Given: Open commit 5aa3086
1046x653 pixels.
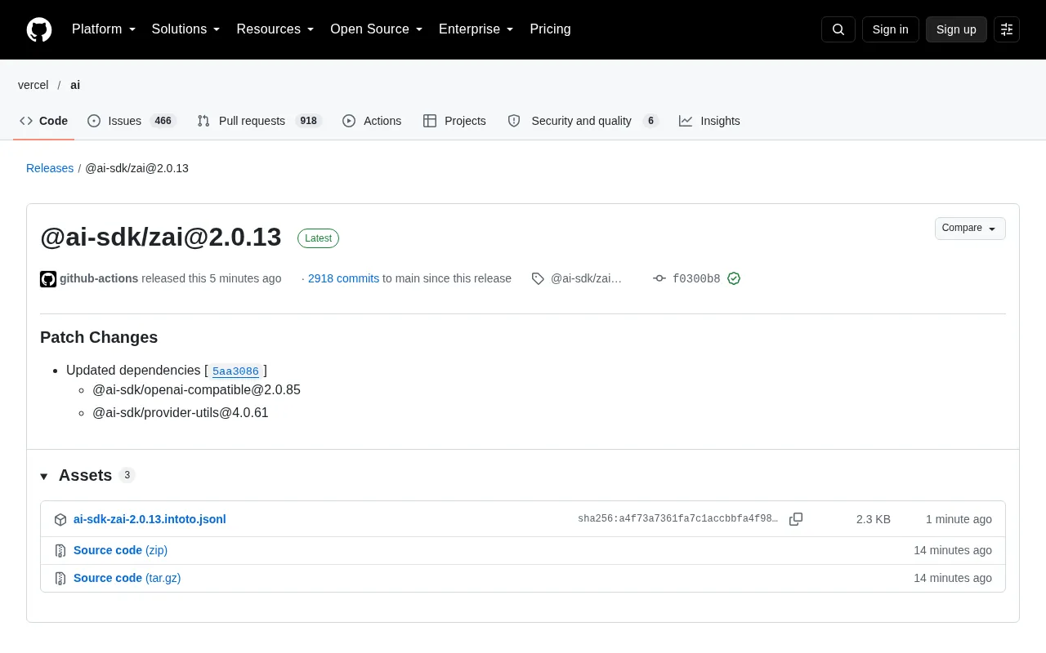Looking at the screenshot, I should point(235,371).
